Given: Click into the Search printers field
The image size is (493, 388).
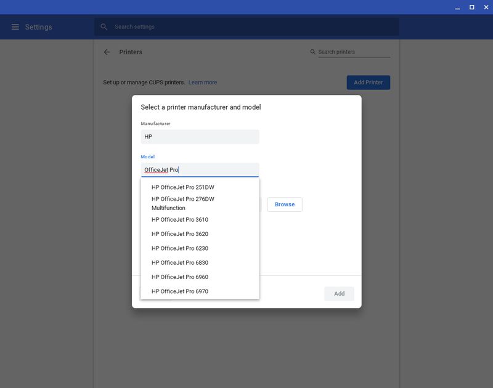Looking at the screenshot, I should [354, 52].
